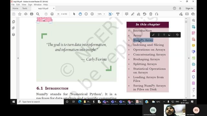Activate the hand pan tool

80,14
